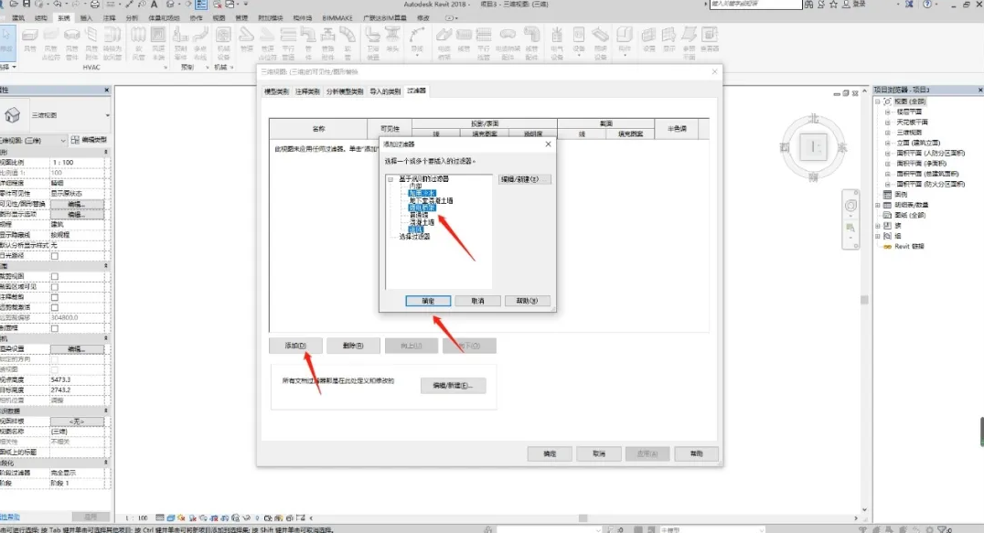Toggle the 裁剪区域可见 crop region visible checkbox
The image size is (984, 533).
click(55, 286)
